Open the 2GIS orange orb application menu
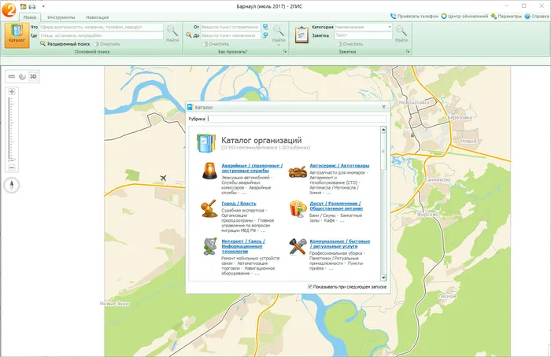551x357 pixels. pos(9,9)
